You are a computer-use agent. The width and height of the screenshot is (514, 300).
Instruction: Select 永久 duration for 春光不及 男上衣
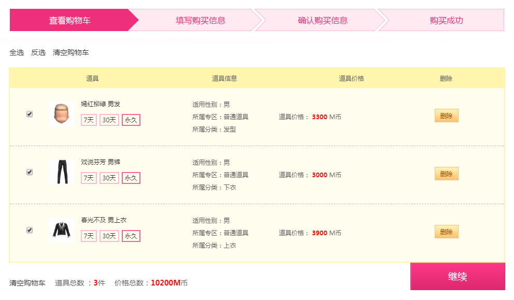pos(131,236)
